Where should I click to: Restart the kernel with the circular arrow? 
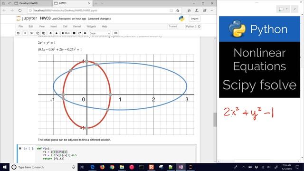tap(79, 33)
